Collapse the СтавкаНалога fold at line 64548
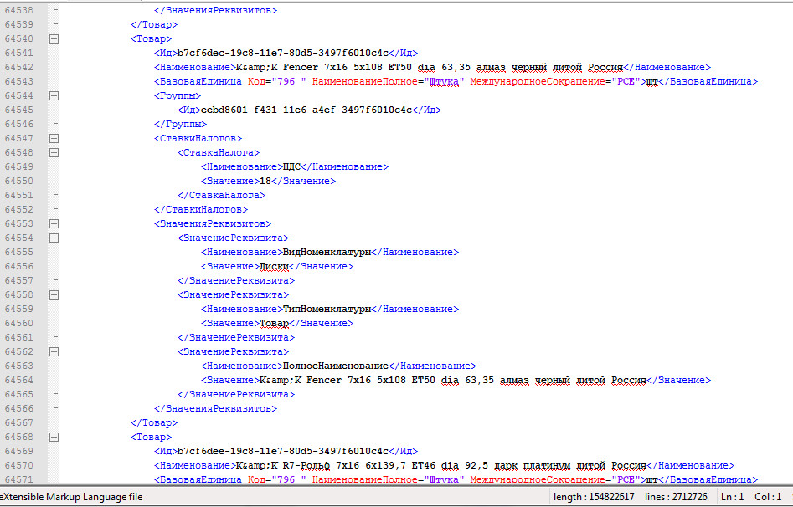793x507 pixels. click(54, 152)
